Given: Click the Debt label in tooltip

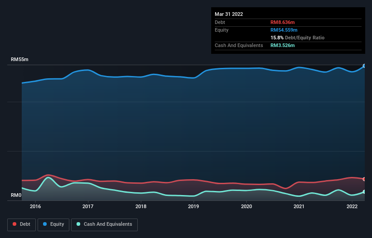Looking at the screenshot, I should click(220, 22).
